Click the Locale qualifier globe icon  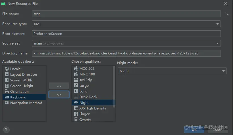coord(7,69)
